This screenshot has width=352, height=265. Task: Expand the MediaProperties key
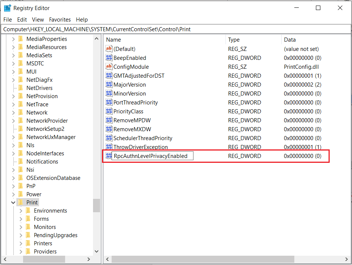tap(13, 39)
